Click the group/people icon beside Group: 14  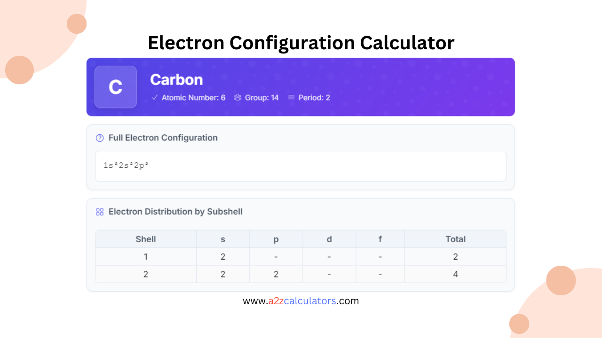pyautogui.click(x=237, y=98)
